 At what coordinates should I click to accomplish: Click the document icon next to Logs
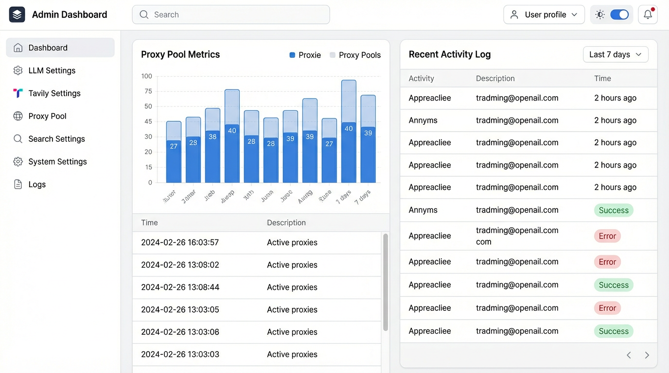point(18,185)
